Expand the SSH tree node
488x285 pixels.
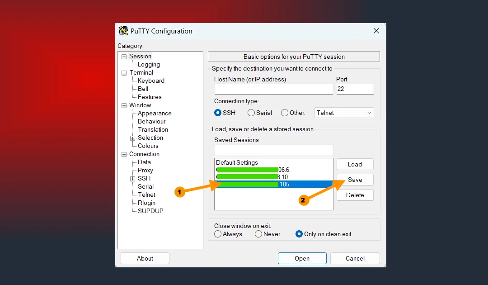point(132,179)
